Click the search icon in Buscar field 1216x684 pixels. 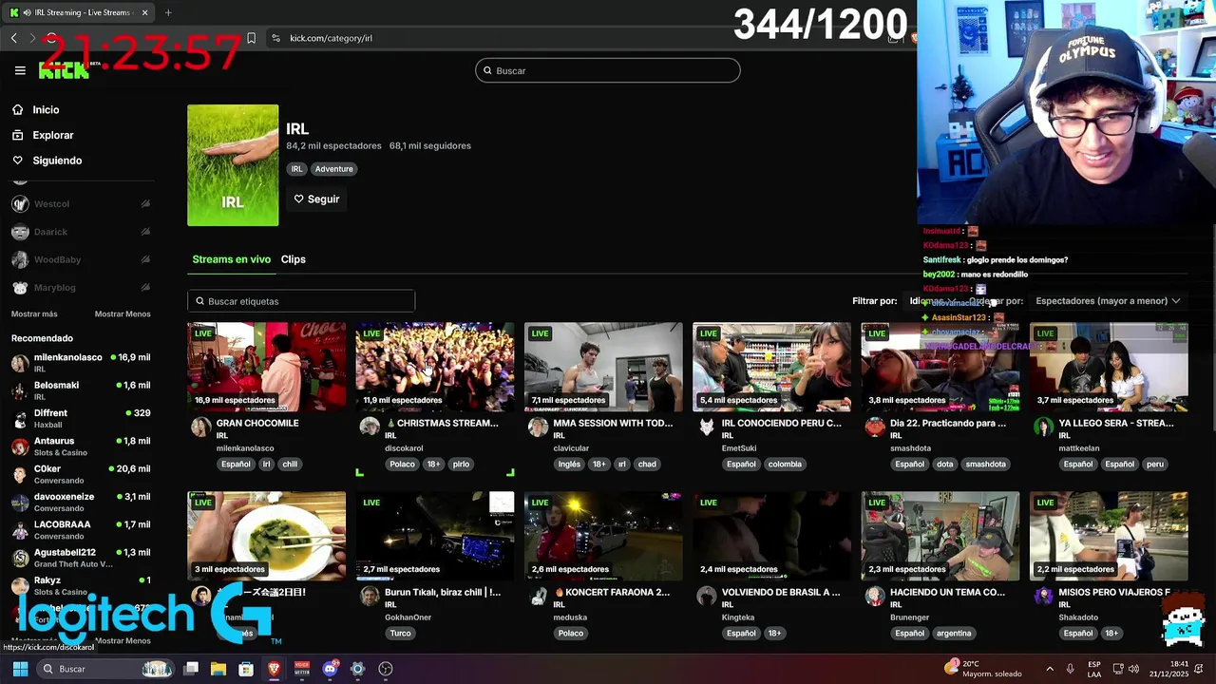pos(487,70)
